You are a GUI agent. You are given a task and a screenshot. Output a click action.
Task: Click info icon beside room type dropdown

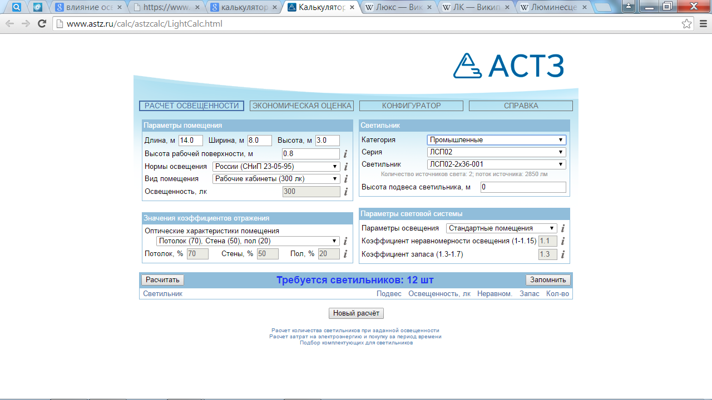(345, 179)
